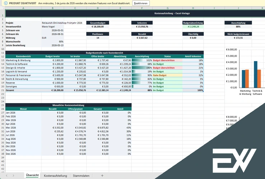The height and width of the screenshot is (179, 265).
Task: Select the Mai 2026 month cell
Action: tap(23, 127)
